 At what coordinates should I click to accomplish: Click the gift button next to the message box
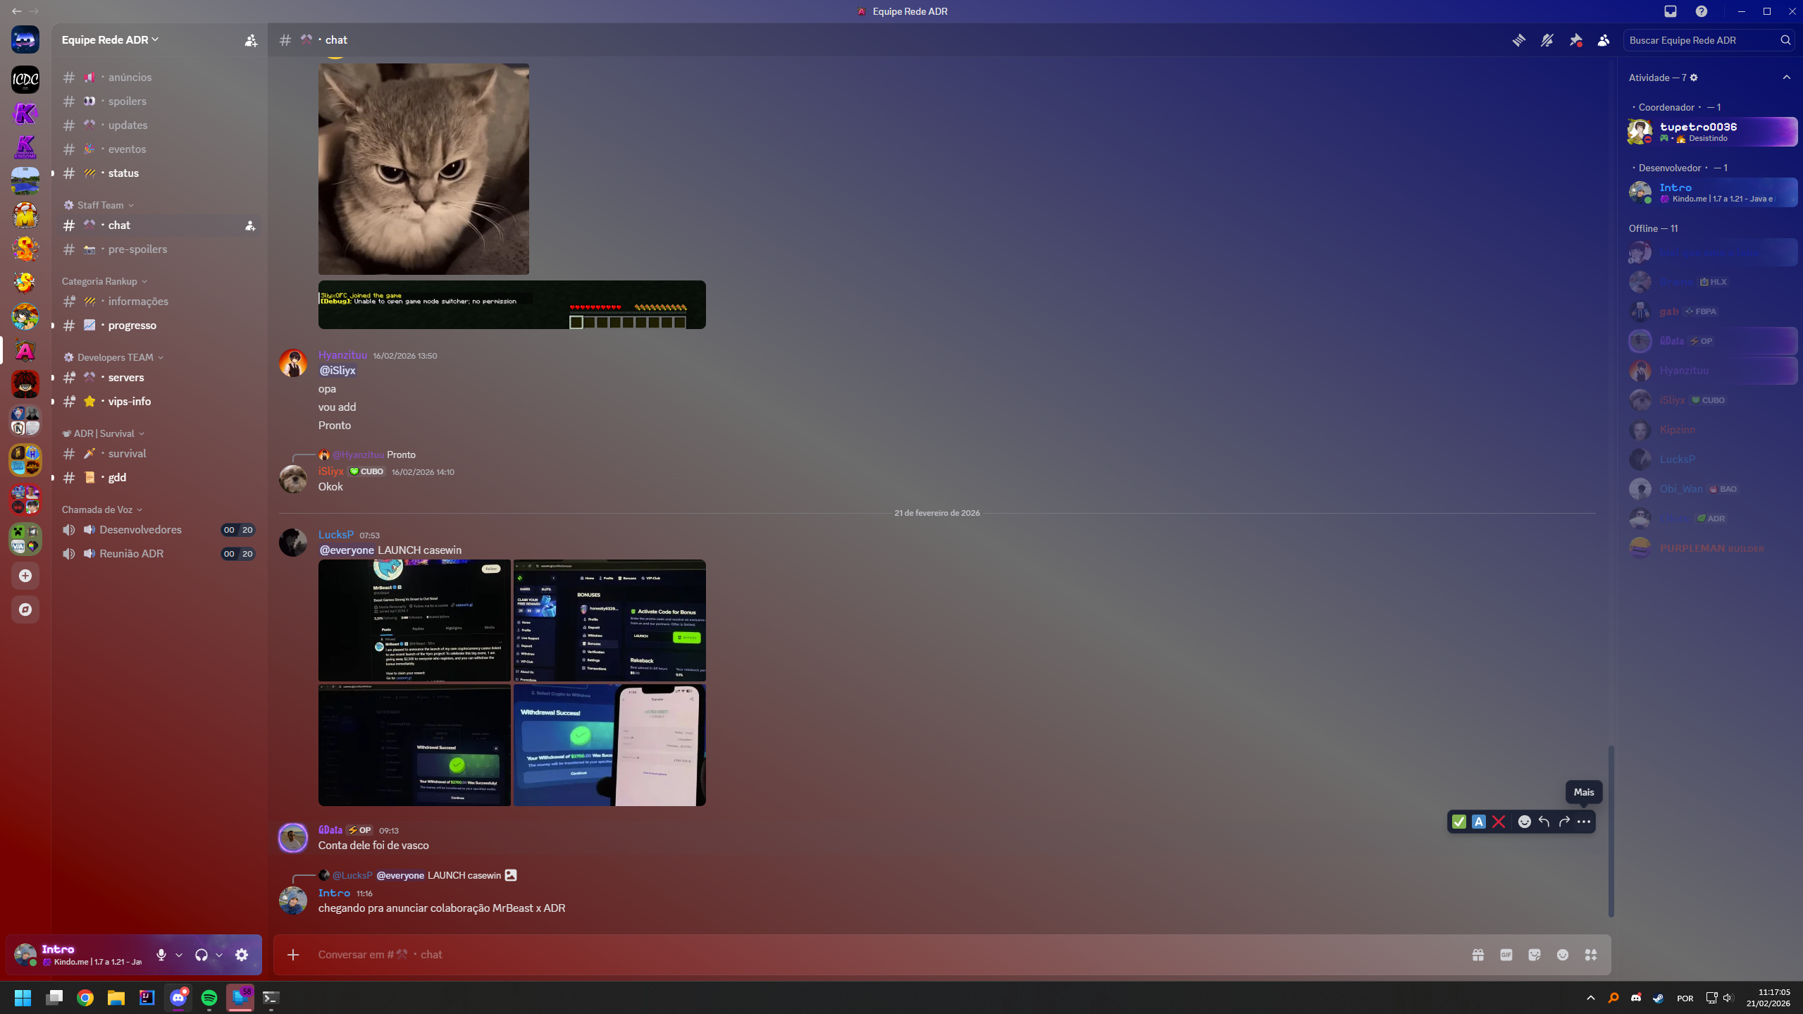click(x=1478, y=954)
